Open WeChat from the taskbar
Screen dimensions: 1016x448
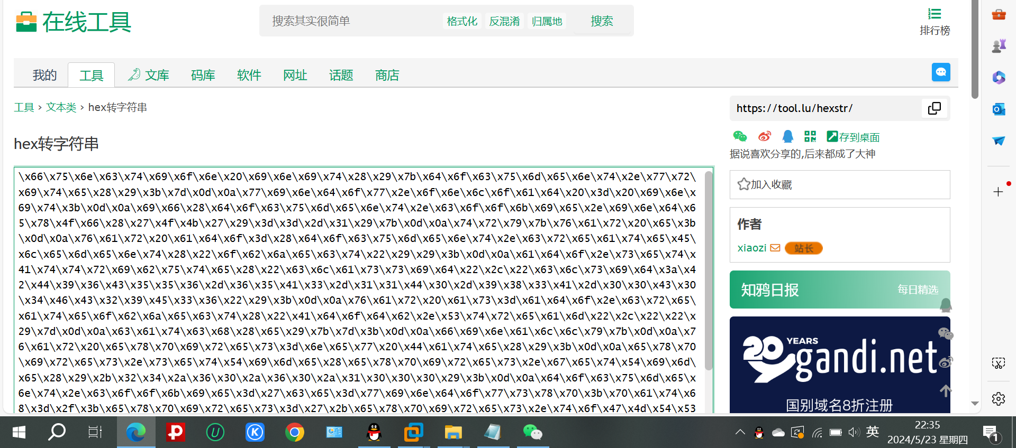coord(532,432)
